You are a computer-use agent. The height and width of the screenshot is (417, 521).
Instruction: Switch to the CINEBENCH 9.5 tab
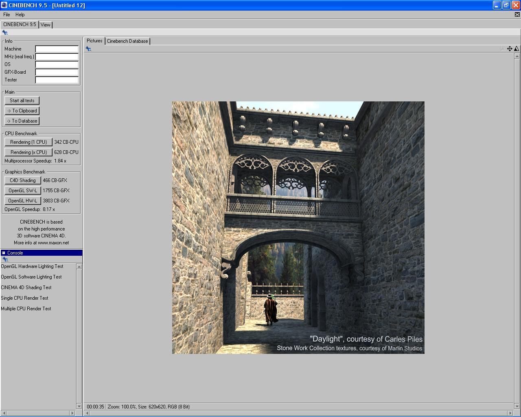click(x=20, y=24)
